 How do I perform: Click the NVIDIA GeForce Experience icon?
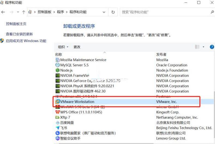click(x=57, y=81)
